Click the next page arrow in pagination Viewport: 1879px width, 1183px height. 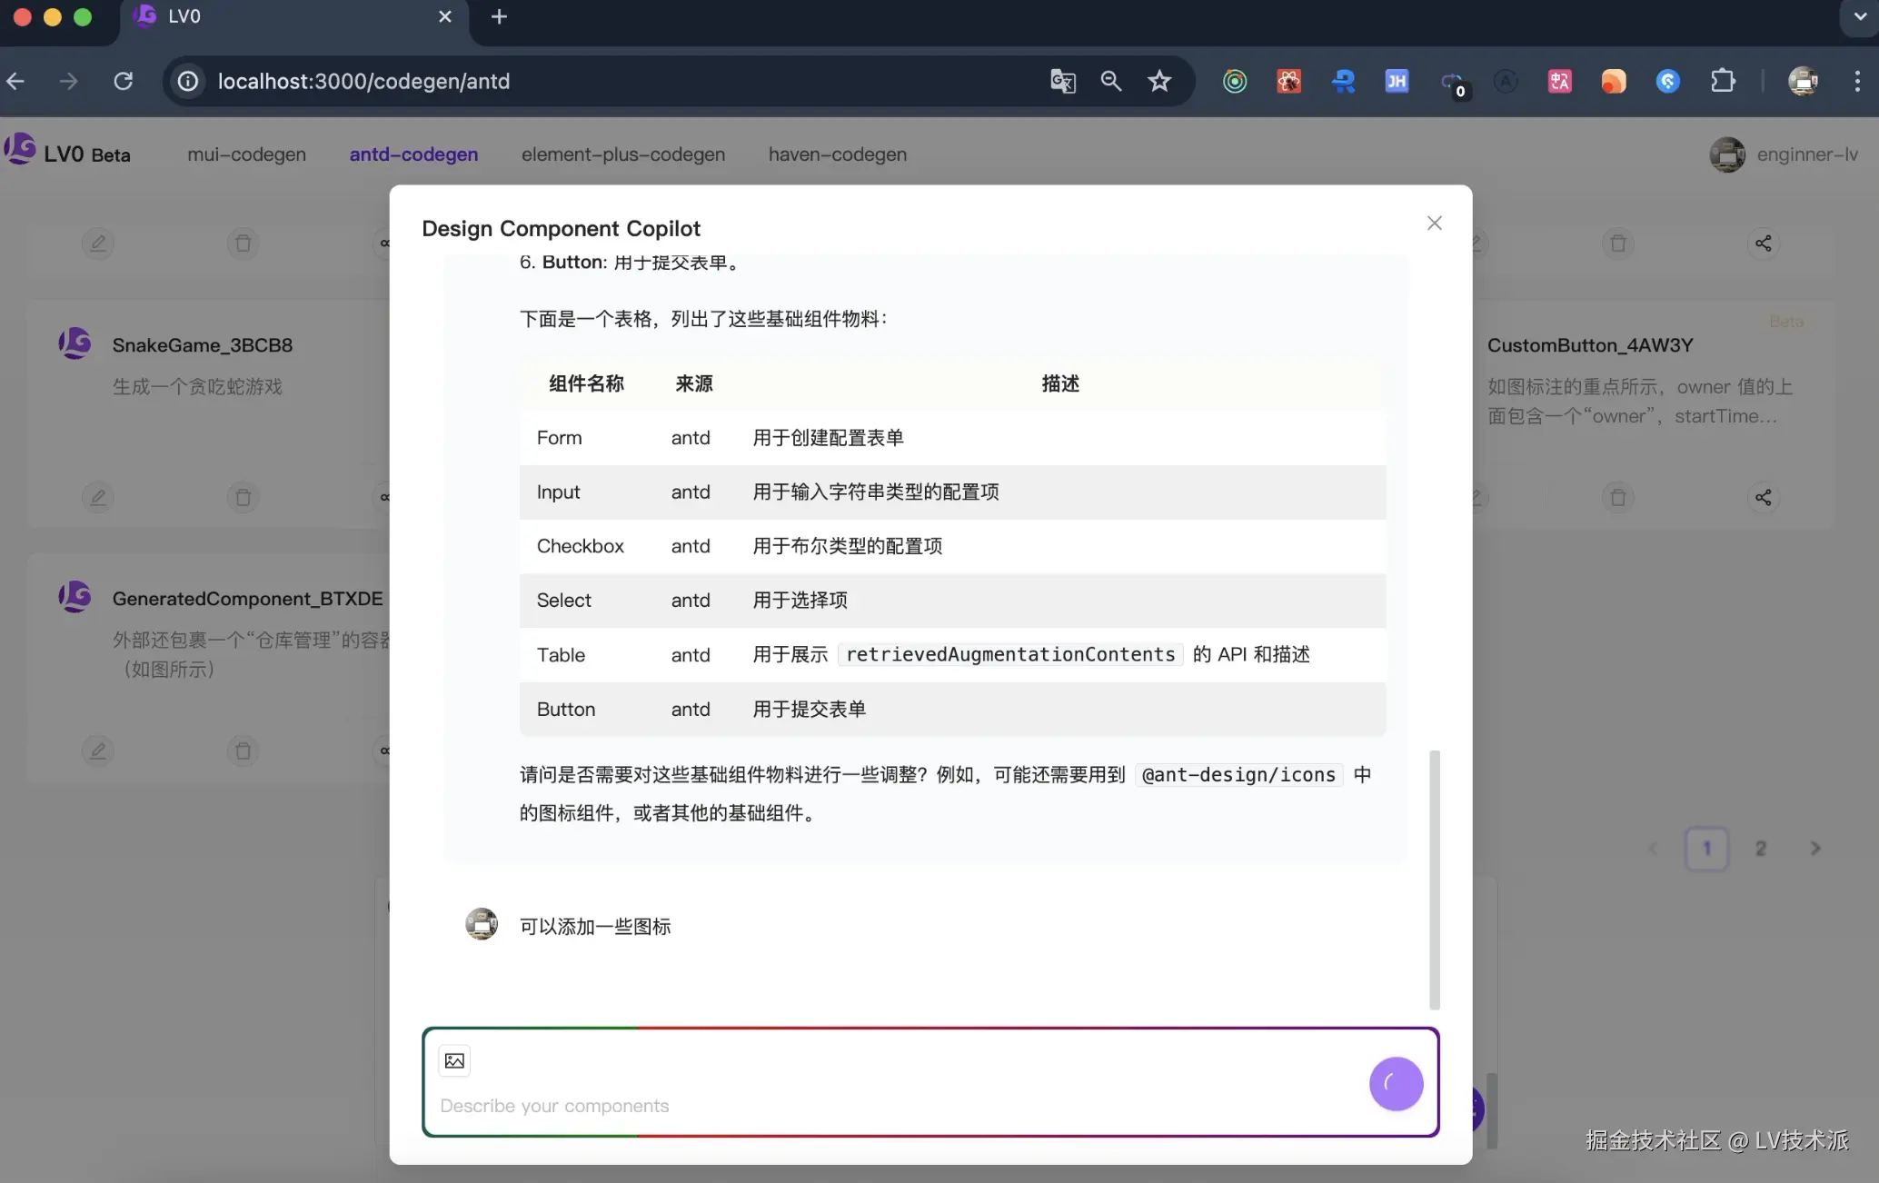1814,849
